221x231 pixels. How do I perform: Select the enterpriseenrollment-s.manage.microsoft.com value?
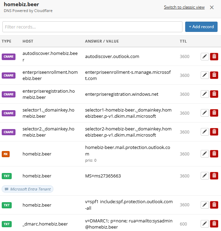click(x=128, y=75)
